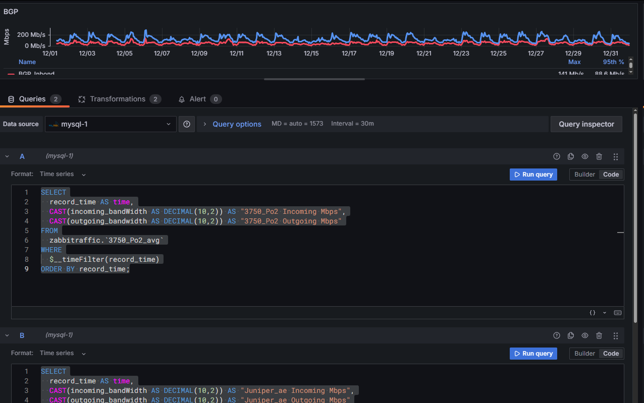Screen dimensions: 644x403
Task: Switch to the Queries tab
Action: 34,99
